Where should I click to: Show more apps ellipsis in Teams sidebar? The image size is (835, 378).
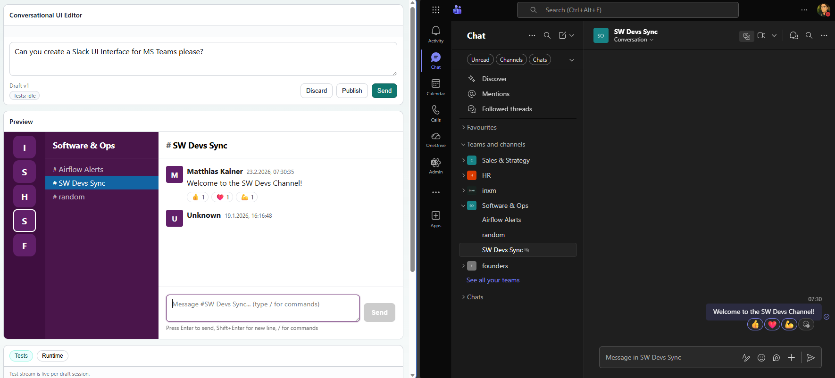point(435,192)
